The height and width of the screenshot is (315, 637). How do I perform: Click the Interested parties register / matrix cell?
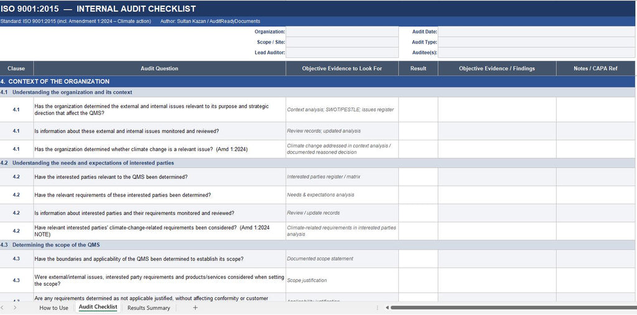coord(342,177)
